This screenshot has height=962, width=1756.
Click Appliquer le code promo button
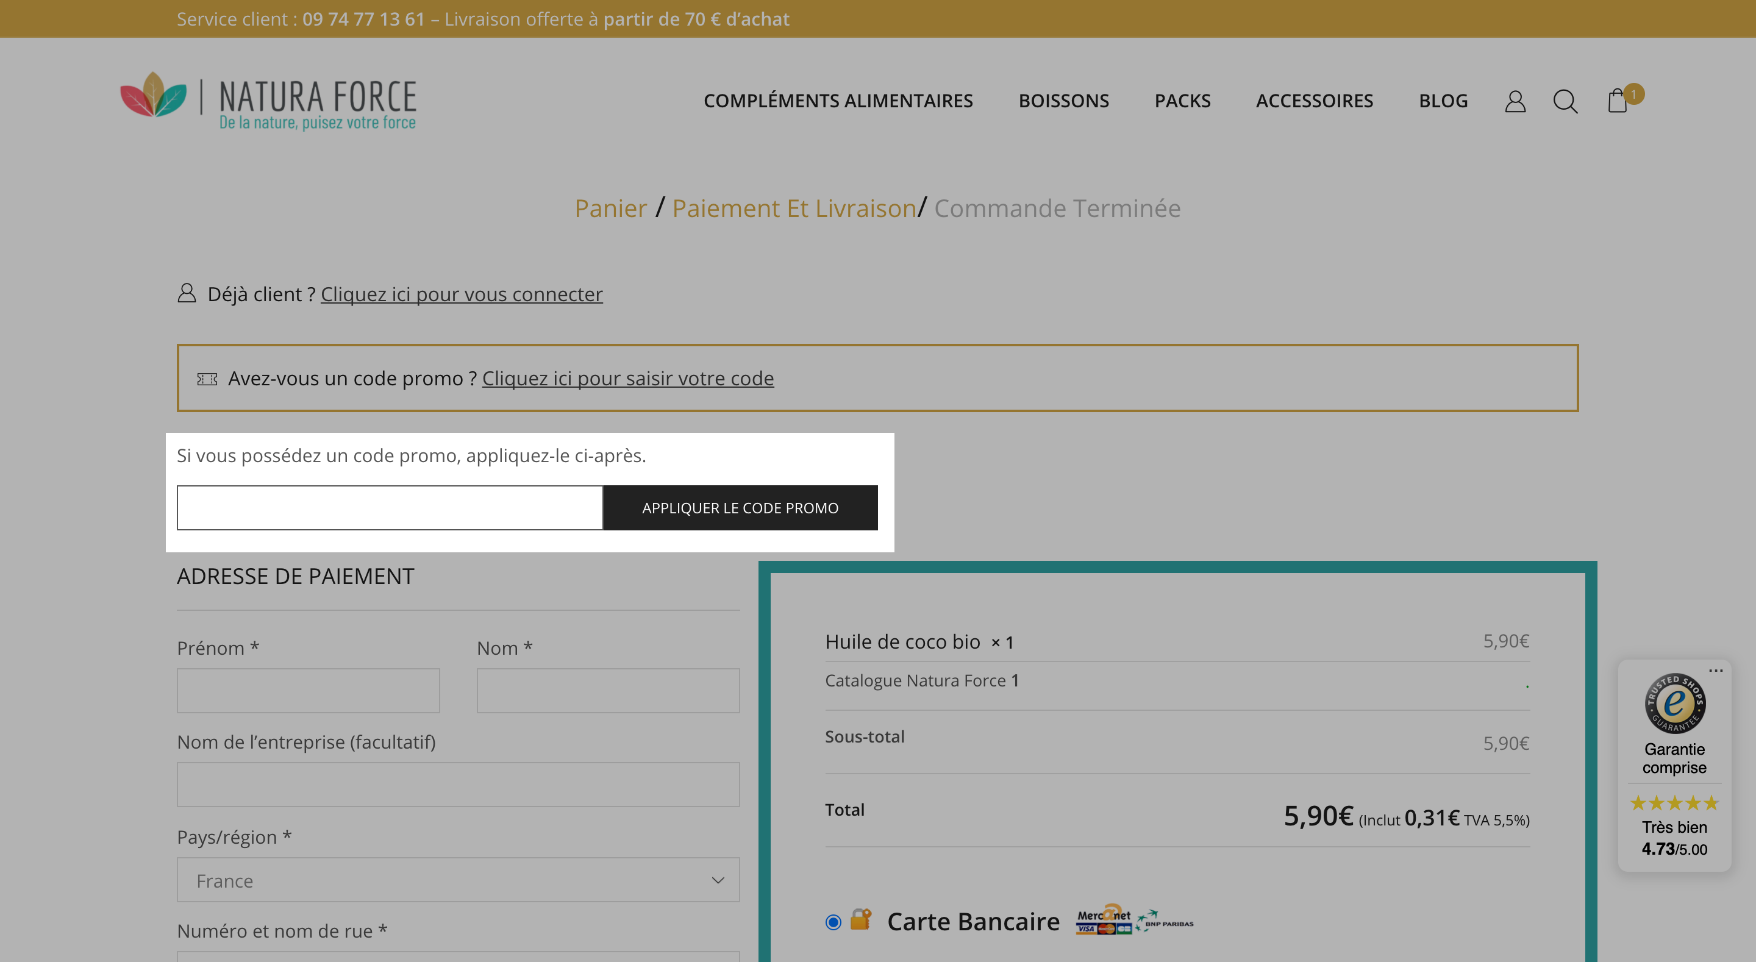tap(740, 508)
